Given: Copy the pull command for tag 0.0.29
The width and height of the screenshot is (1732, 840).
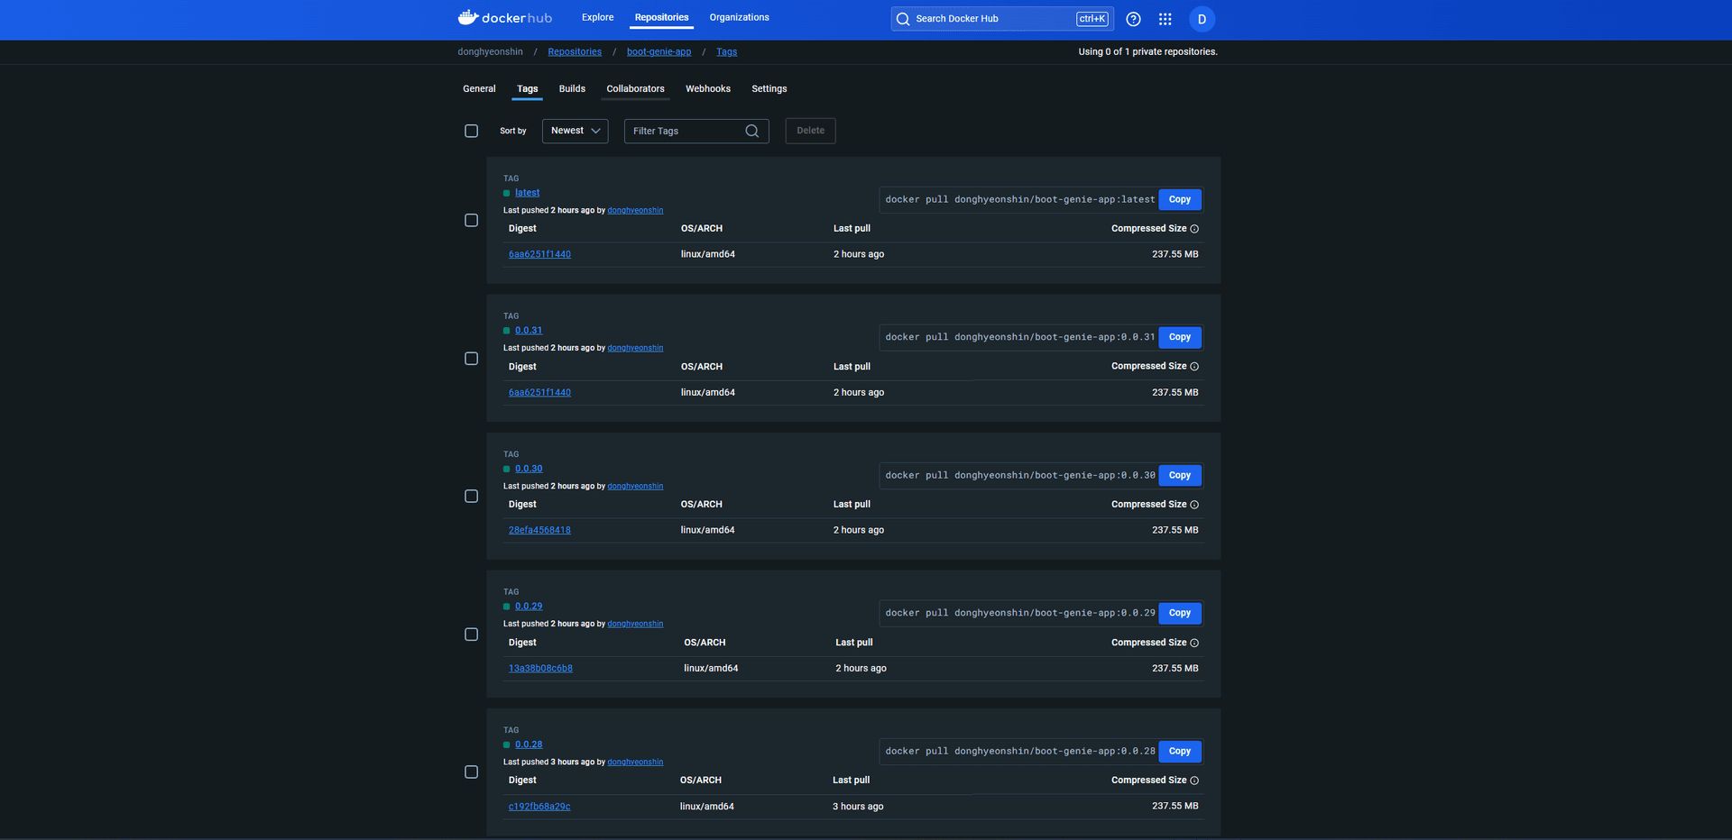Looking at the screenshot, I should click(x=1180, y=613).
